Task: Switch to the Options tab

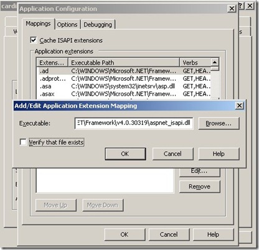Action: [67, 25]
